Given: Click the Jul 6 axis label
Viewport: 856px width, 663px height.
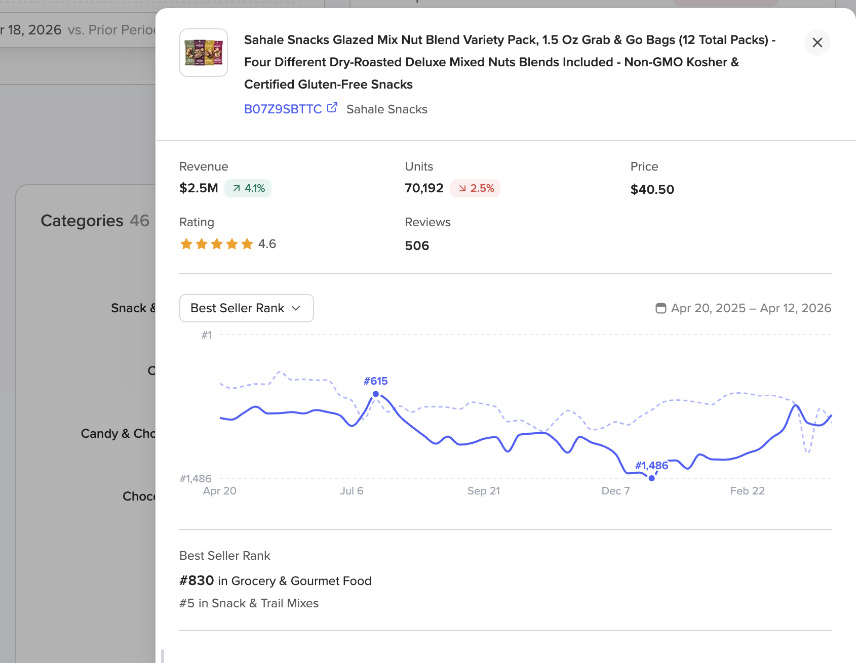Looking at the screenshot, I should pyautogui.click(x=352, y=491).
